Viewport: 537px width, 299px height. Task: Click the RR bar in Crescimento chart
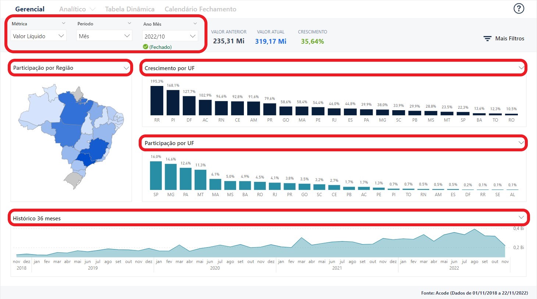157,101
